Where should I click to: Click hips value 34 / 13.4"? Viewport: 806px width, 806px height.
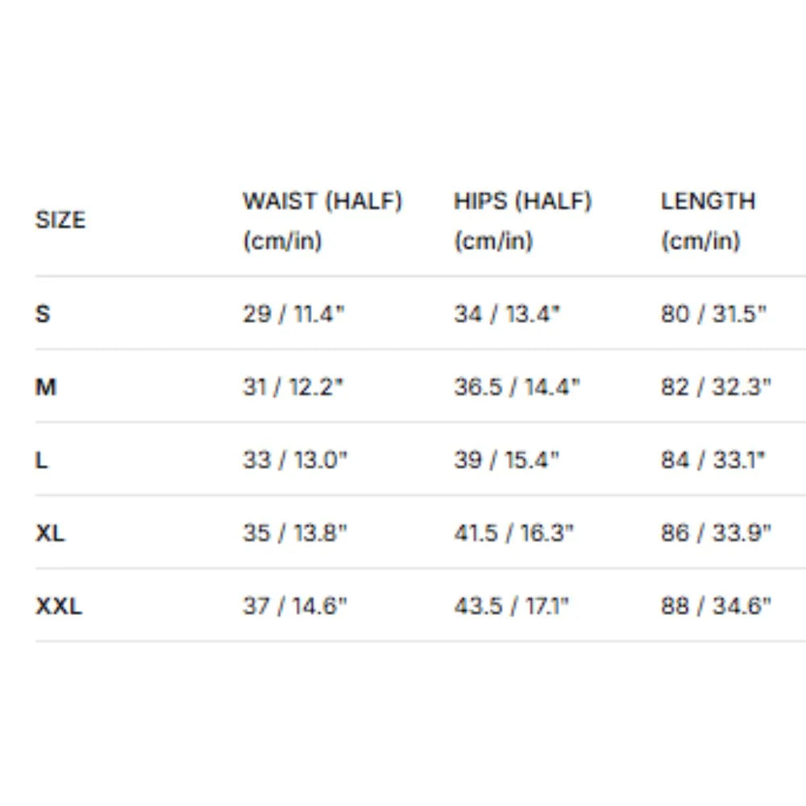[506, 314]
